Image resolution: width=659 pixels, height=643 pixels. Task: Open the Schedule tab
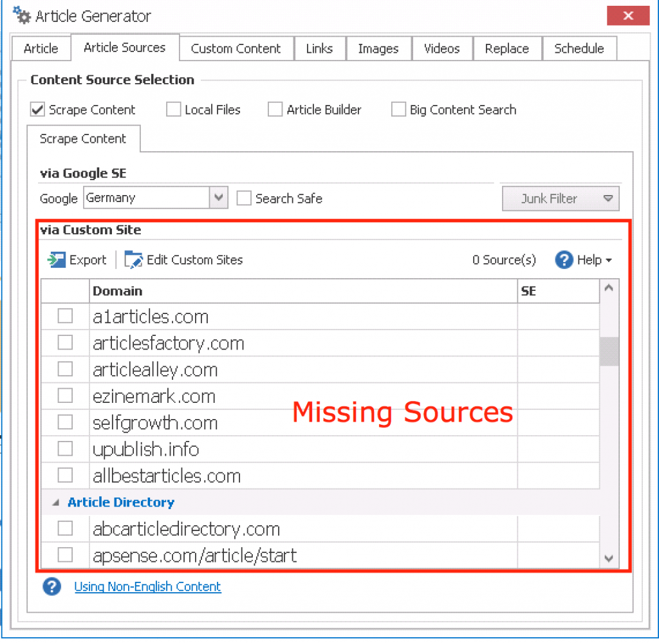click(579, 49)
